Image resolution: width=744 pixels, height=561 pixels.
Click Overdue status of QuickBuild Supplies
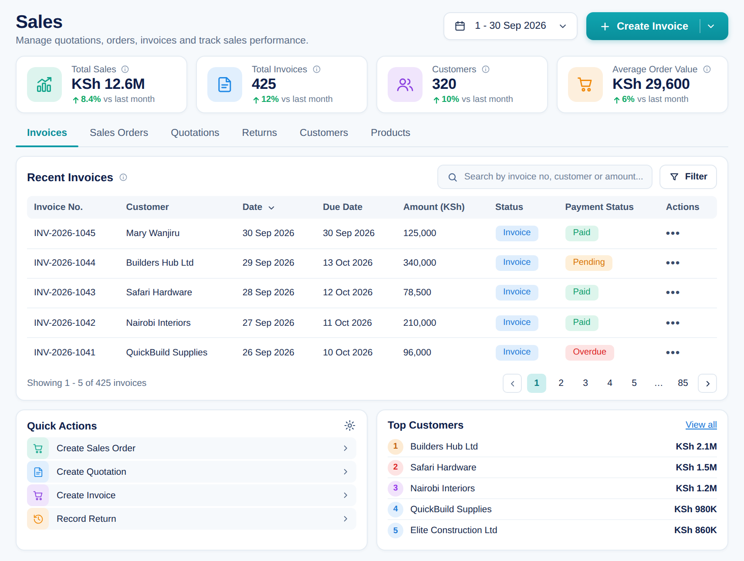tap(590, 352)
